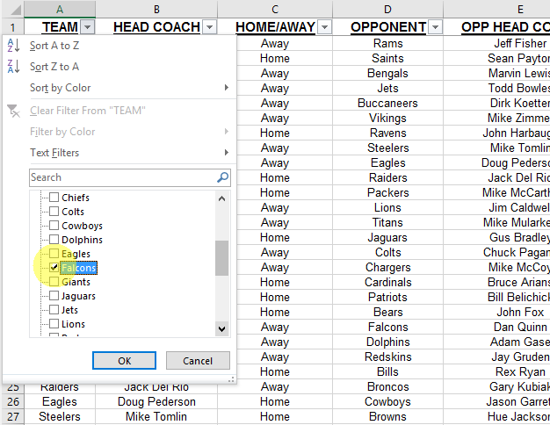550x425 pixels.
Task: Open the HOME/AWAY filter dropdown
Action: click(x=324, y=27)
